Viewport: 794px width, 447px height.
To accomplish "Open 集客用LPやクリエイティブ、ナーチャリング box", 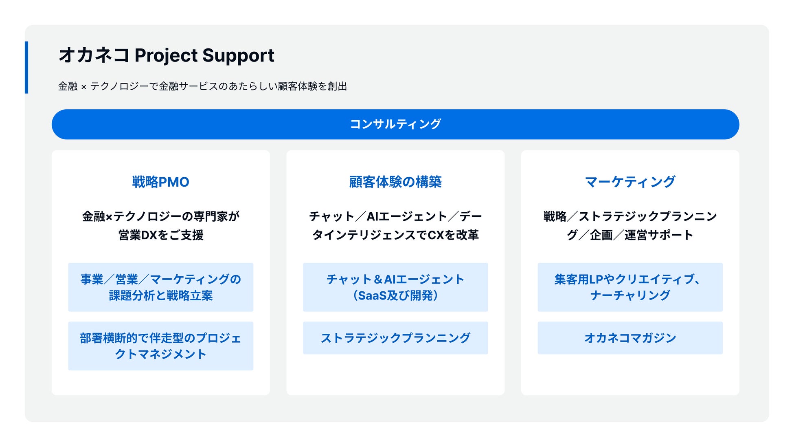I will 630,287.
